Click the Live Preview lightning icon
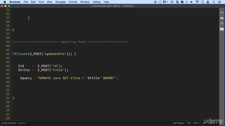225x126 pixels. (x=222, y=13)
